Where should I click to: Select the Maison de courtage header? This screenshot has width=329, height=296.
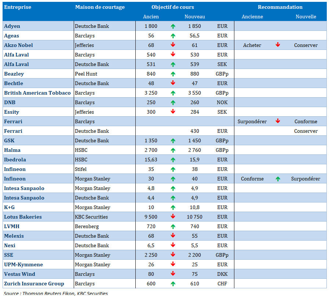point(100,7)
